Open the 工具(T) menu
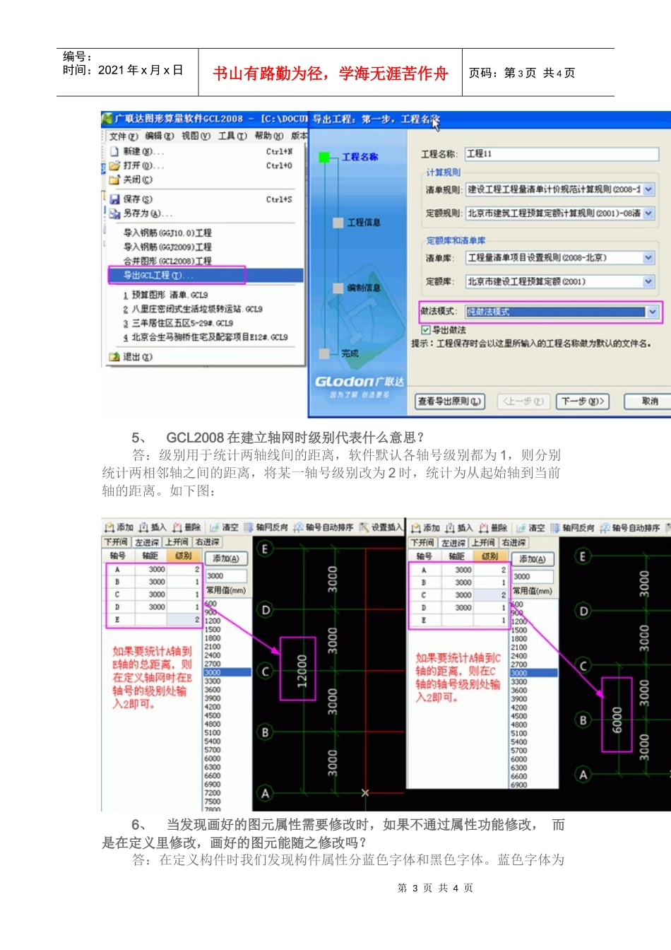 point(232,136)
